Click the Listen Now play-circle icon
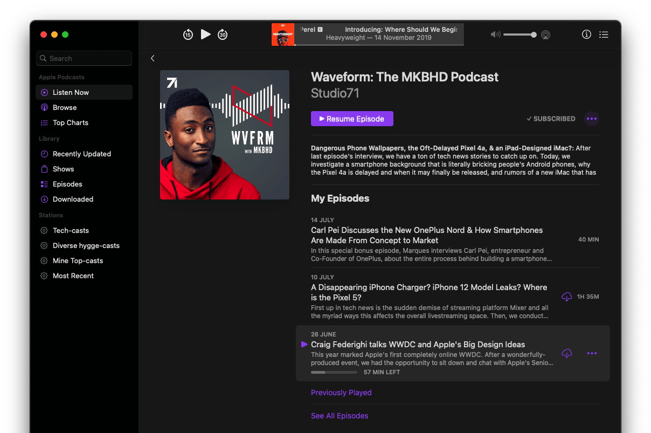 tap(44, 93)
